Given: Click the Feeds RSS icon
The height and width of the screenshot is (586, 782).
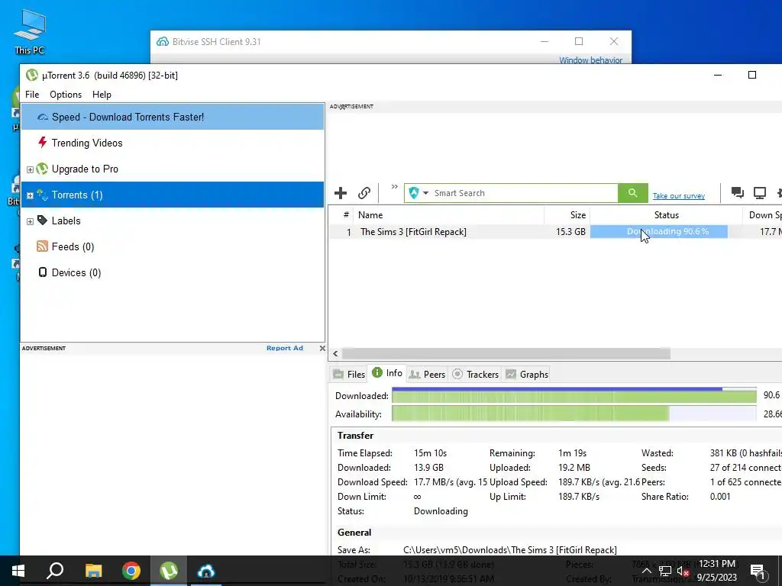Looking at the screenshot, I should [43, 246].
